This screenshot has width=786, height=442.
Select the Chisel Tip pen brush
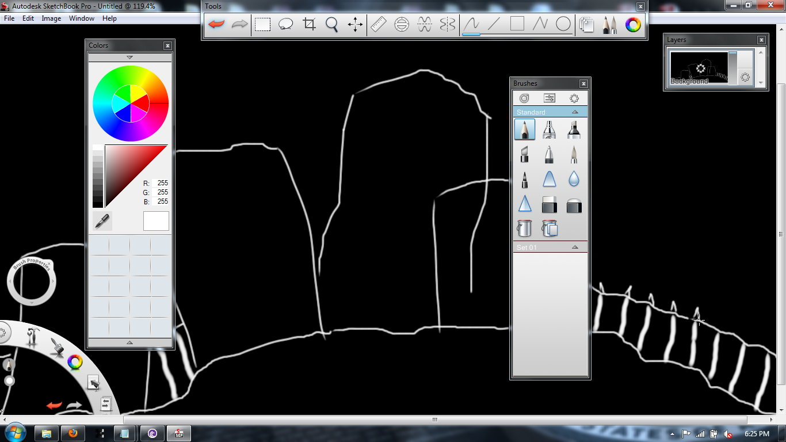524,154
